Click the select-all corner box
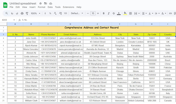The width and height of the screenshot is (176, 104). coord(3,24)
